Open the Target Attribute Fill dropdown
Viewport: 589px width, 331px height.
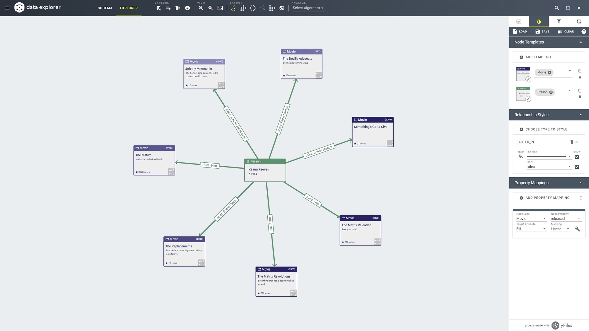pos(531,229)
